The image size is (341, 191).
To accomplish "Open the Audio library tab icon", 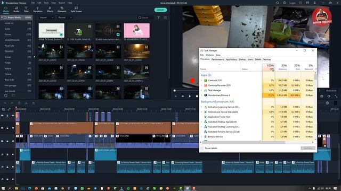I will click(17, 8).
